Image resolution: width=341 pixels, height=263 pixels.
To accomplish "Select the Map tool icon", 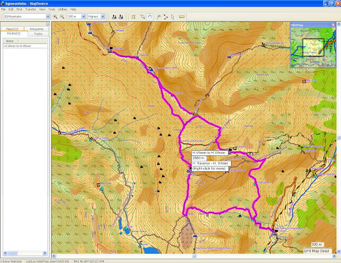I will coord(133,17).
